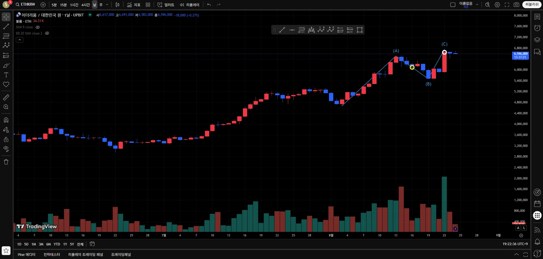Image resolution: width=543 pixels, height=259 pixels.
Task: Select trend line in floating favorites toolbar
Action: click(x=282, y=30)
